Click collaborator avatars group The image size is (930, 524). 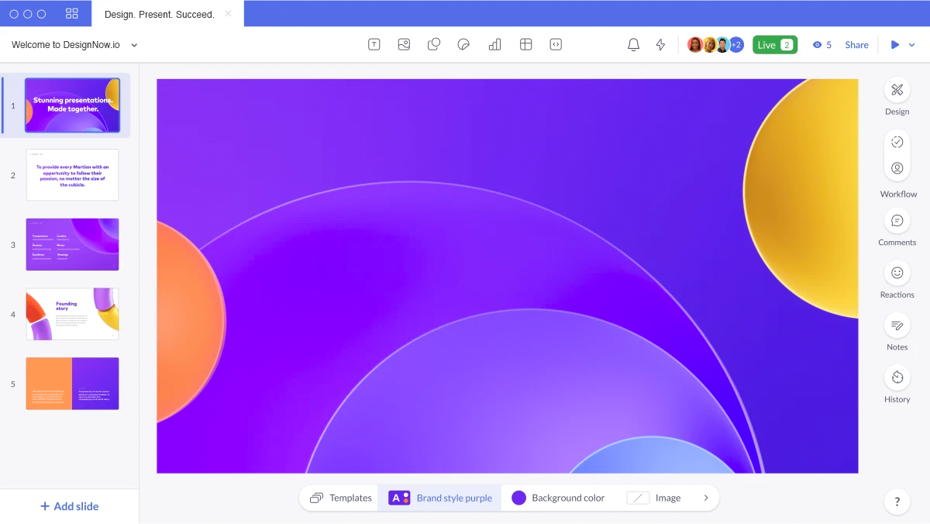tap(715, 45)
